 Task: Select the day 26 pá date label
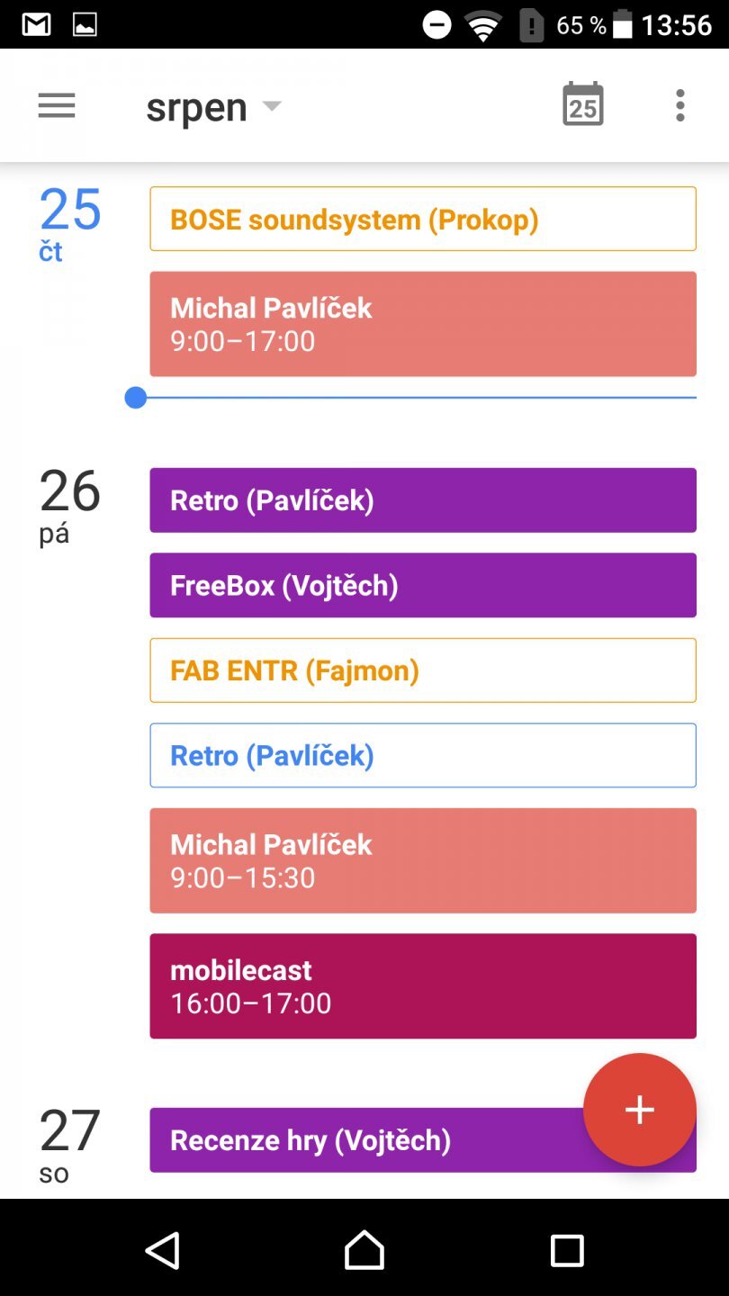(x=69, y=506)
